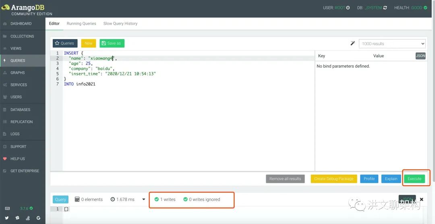
Task: Click the Key column header
Action: (321, 56)
